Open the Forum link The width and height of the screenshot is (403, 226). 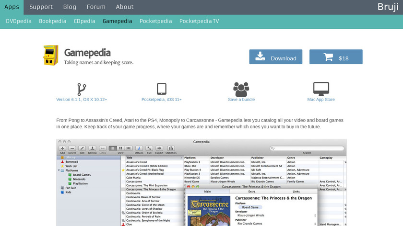pyautogui.click(x=96, y=7)
